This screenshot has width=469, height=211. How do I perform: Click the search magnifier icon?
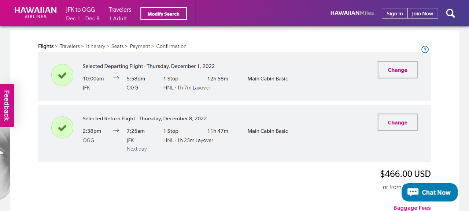tap(450, 14)
